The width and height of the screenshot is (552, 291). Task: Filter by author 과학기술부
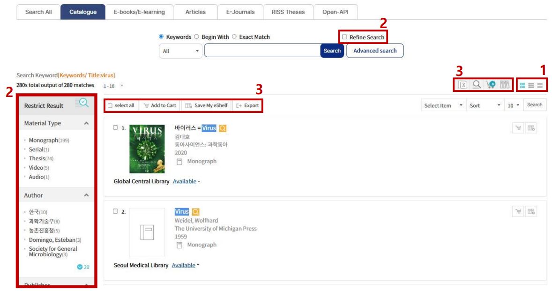pos(45,221)
